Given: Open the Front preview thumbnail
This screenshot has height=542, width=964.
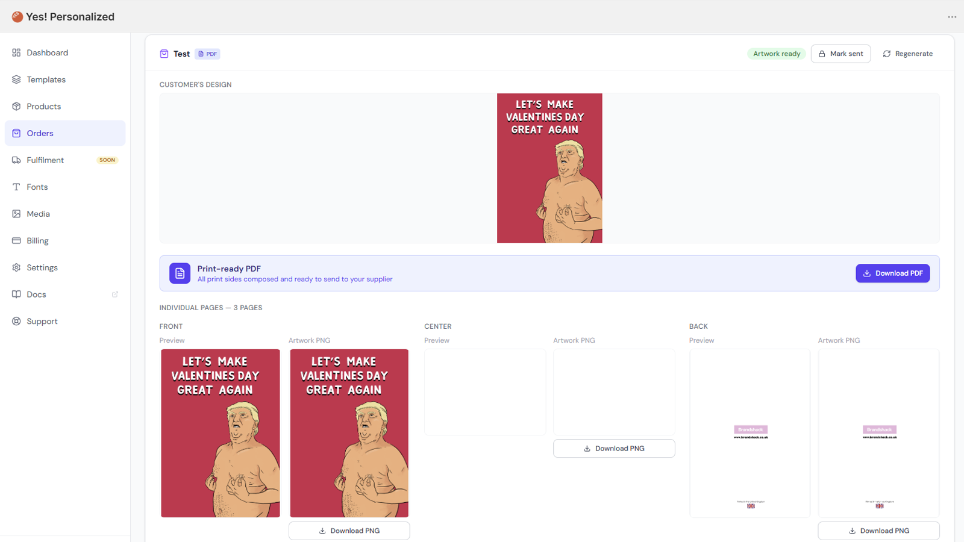Looking at the screenshot, I should 221,433.
